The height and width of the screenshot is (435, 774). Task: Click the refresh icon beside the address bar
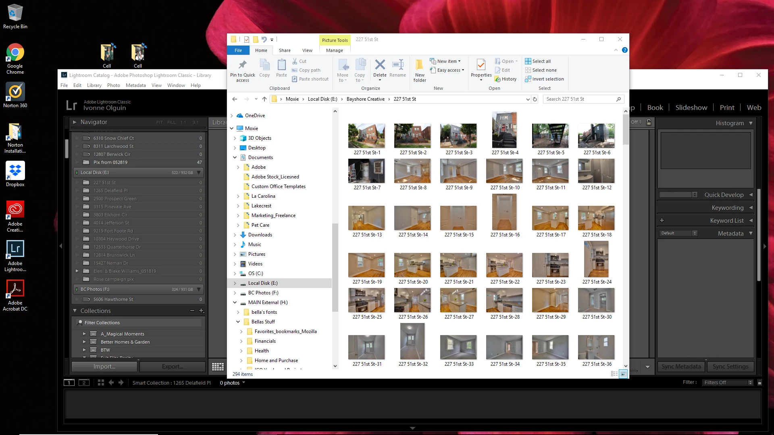535,99
